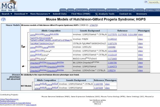Open Tg(tetO-LMNA*G608G,-EGFP)VF1-07Maer allele link

click(50, 40)
